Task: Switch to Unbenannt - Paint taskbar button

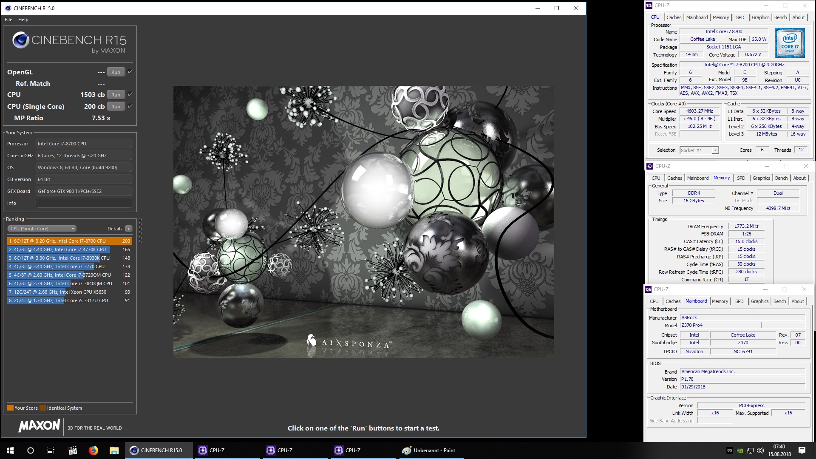Action: [431, 450]
